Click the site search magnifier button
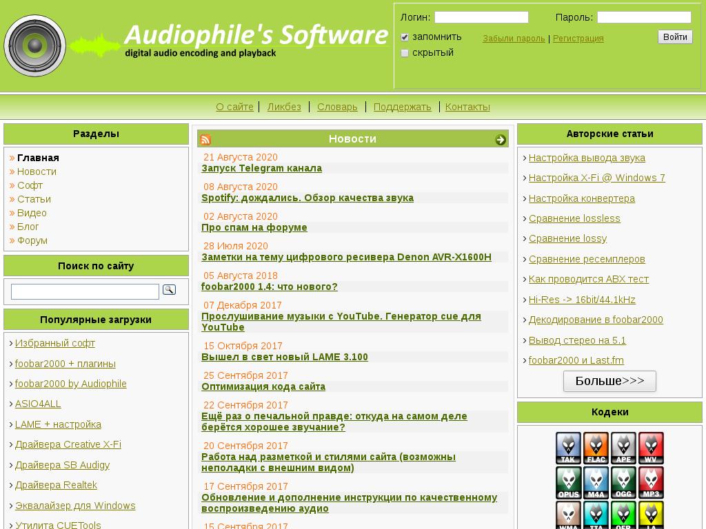This screenshot has width=706, height=529. pos(169,290)
